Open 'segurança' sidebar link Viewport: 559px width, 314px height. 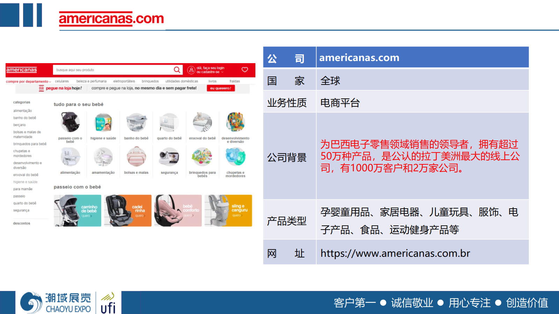(21, 210)
